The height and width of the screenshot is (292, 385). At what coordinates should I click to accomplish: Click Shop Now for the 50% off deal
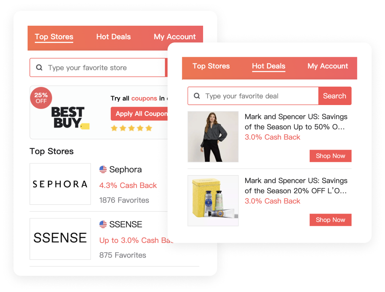(330, 156)
